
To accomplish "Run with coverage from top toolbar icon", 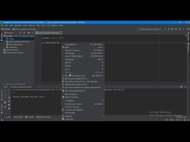I will click(x=172, y=29).
